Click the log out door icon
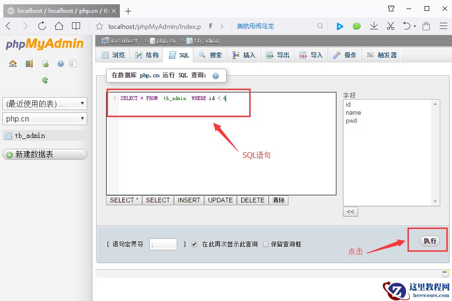The height and width of the screenshot is (301, 452). pos(29,64)
